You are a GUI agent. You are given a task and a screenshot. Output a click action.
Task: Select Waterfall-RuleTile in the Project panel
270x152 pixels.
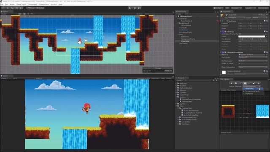pyautogui.click(x=191, y=115)
